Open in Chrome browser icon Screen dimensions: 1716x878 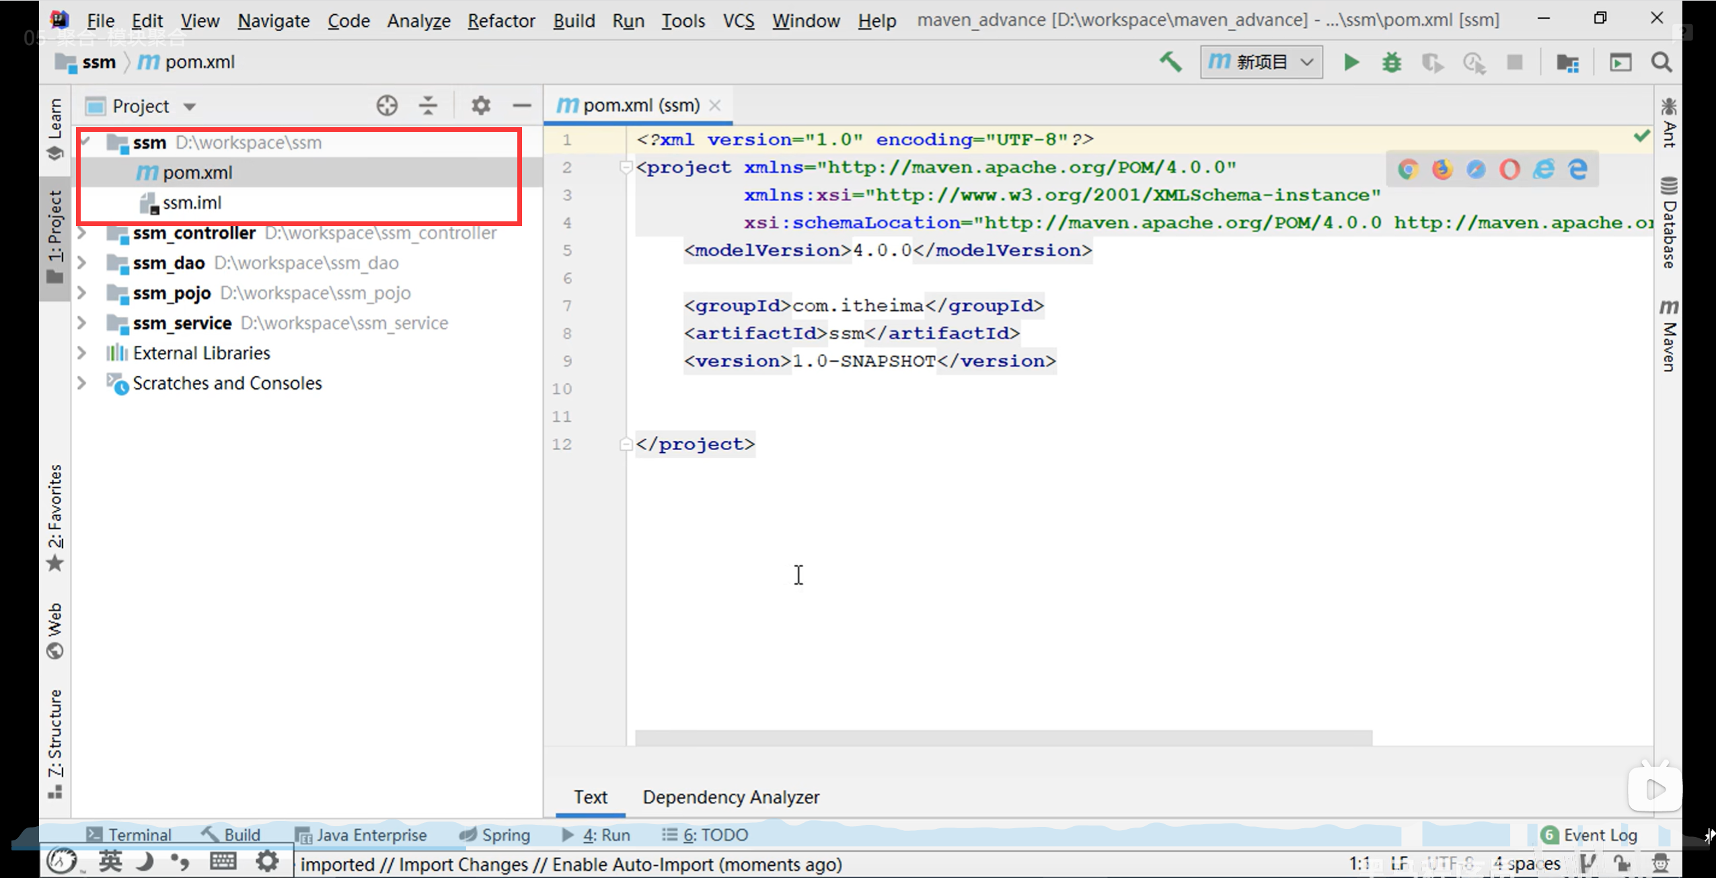tap(1408, 170)
